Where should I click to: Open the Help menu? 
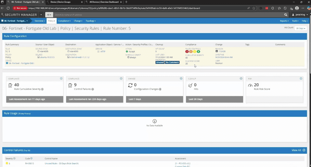(305, 21)
